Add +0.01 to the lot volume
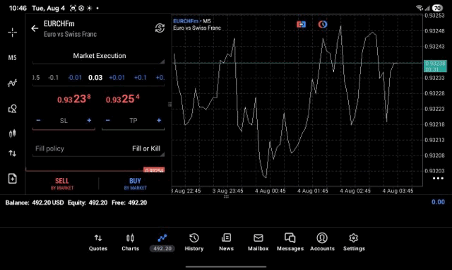Screen dimensions: 452x270 click(117, 78)
